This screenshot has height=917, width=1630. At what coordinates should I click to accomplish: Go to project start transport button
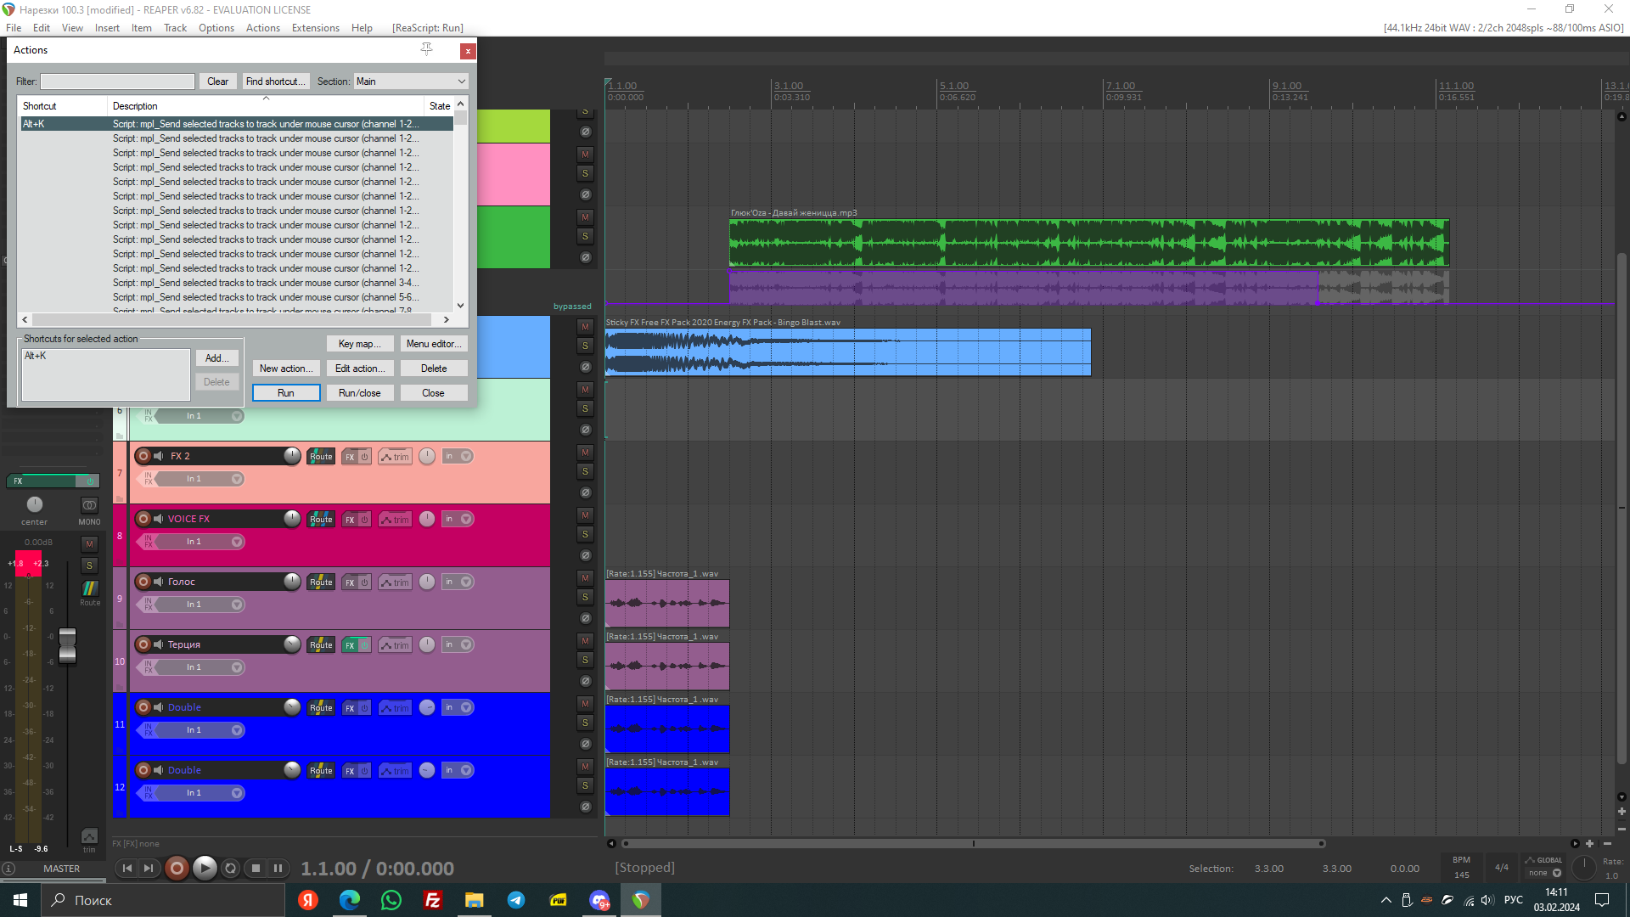pyautogui.click(x=127, y=868)
